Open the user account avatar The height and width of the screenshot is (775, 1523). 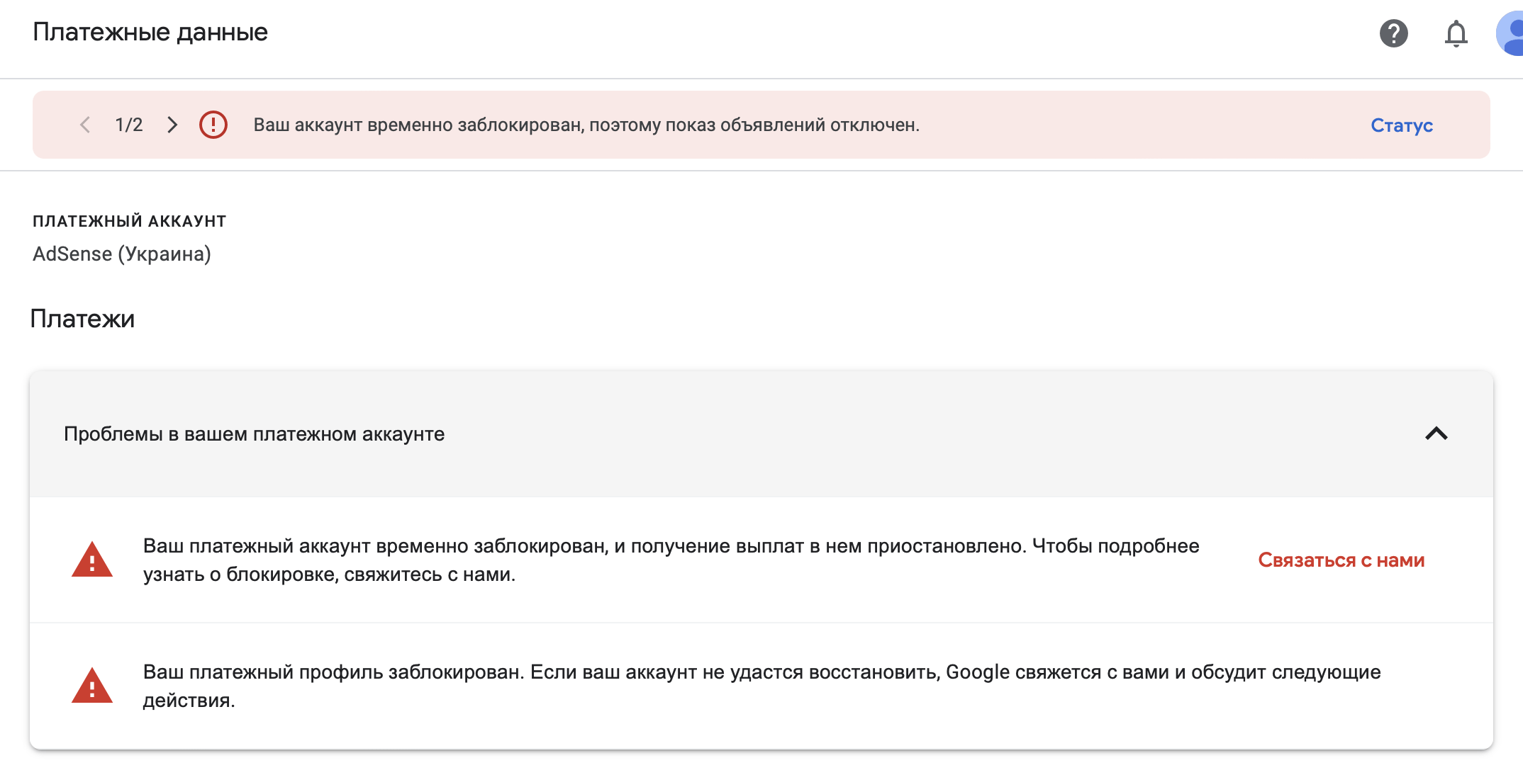(x=1510, y=33)
